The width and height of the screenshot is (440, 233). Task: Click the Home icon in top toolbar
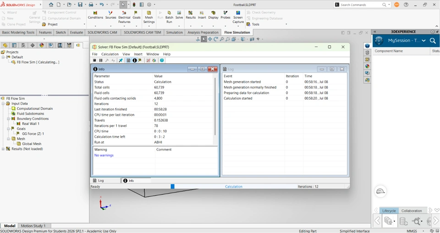click(51, 5)
